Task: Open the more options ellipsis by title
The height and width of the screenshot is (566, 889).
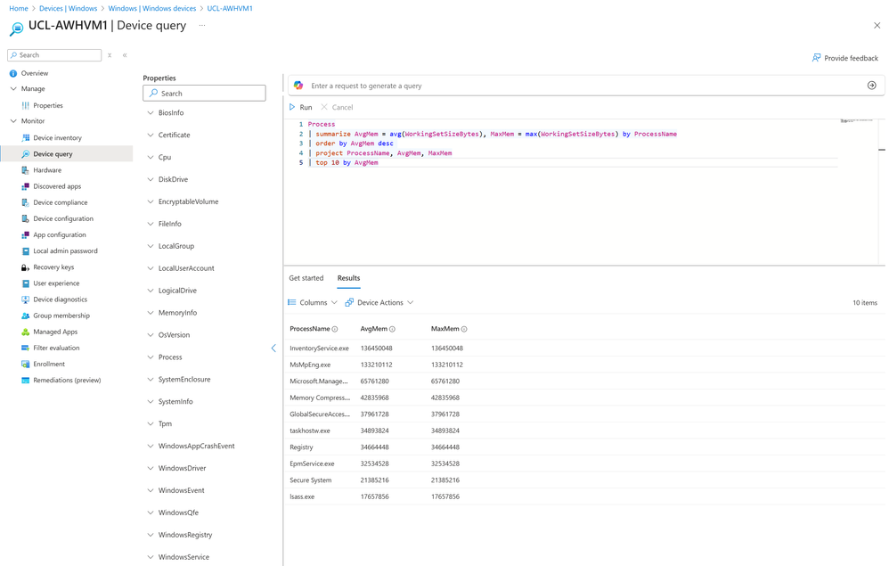Action: (202, 26)
